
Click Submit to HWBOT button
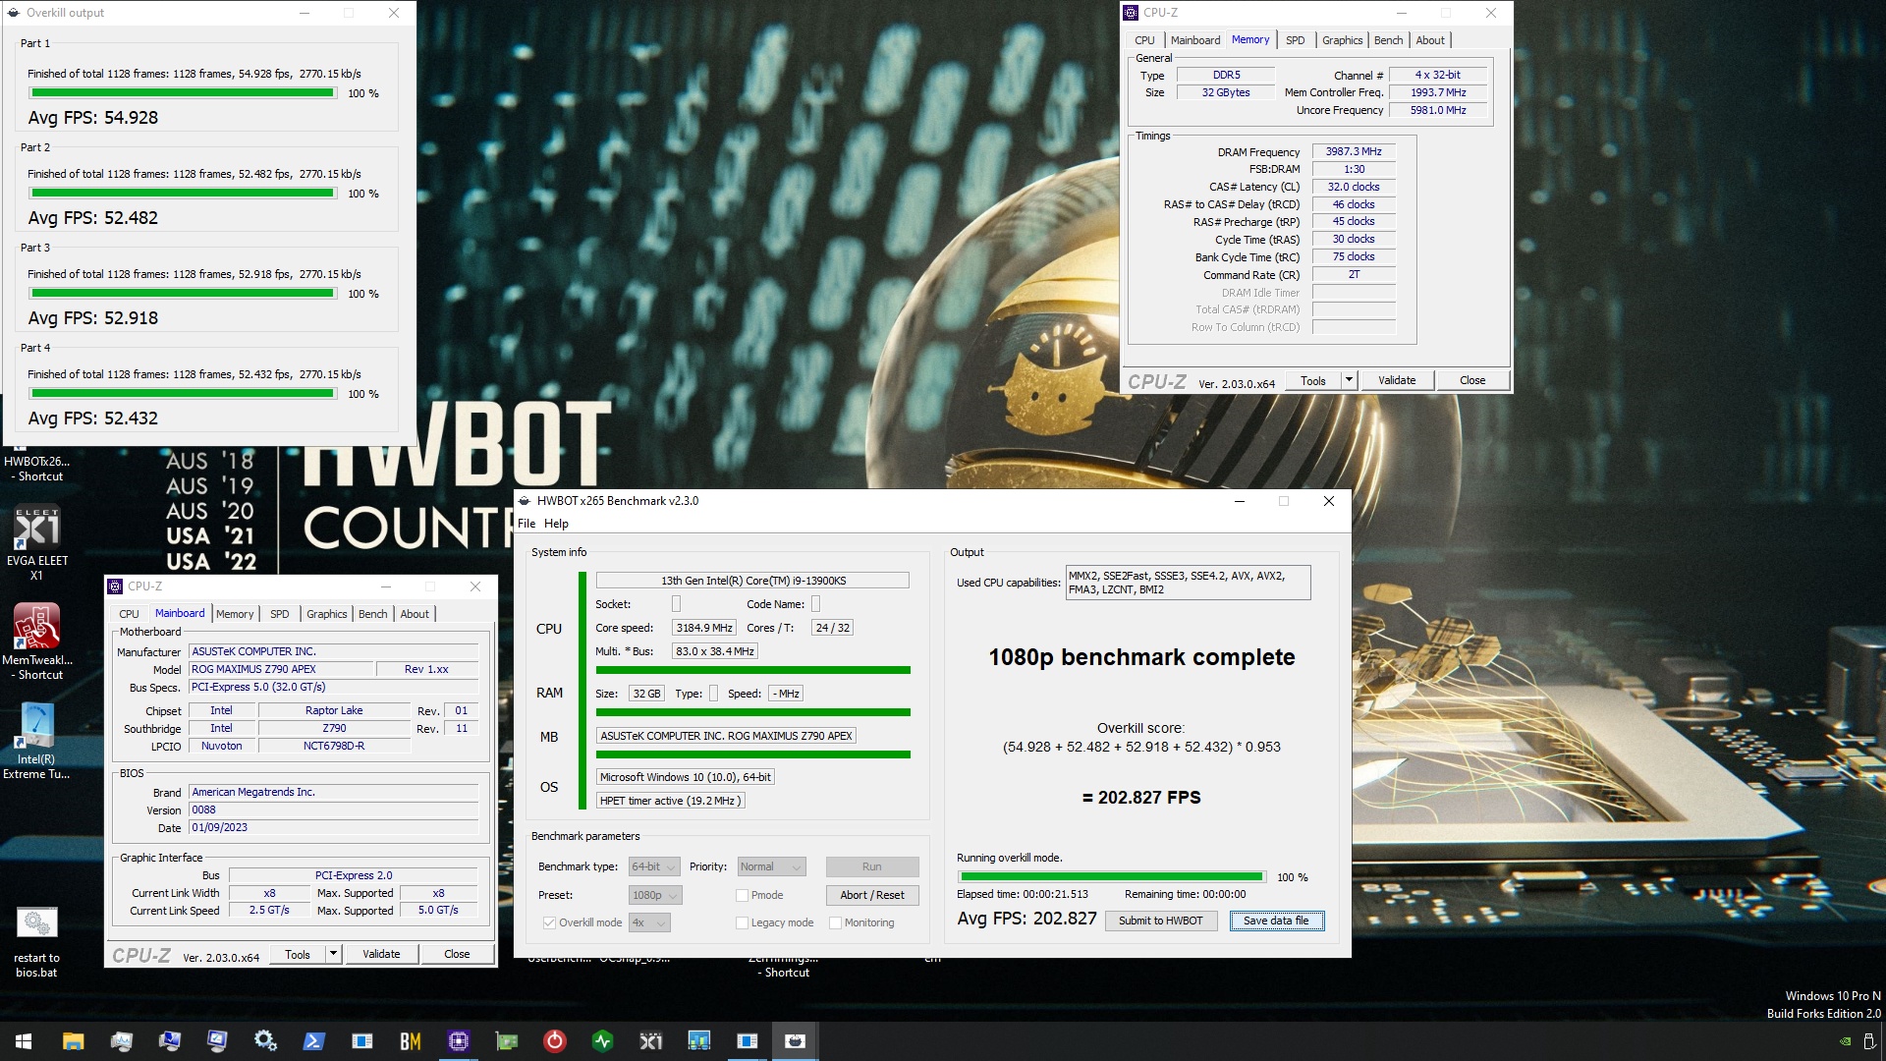tap(1160, 921)
